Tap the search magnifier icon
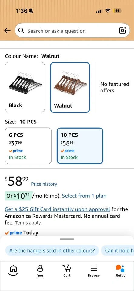 click(x=21, y=31)
